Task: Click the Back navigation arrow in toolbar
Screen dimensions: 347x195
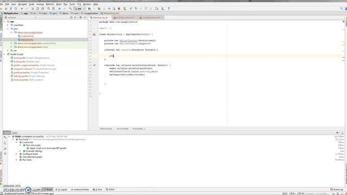Action: (59, 9)
